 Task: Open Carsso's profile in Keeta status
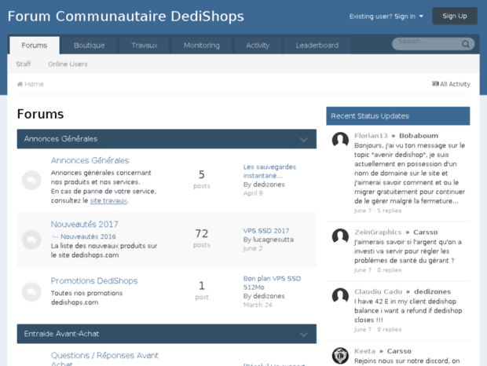(x=399, y=351)
